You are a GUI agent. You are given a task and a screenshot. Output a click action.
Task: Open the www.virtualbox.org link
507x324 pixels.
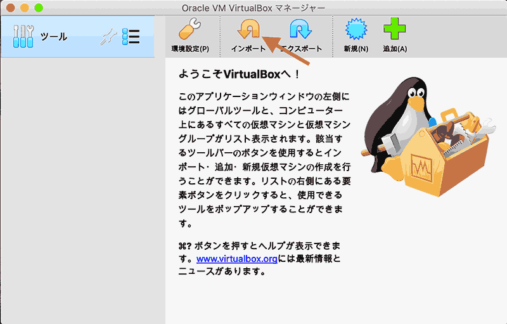(232, 259)
